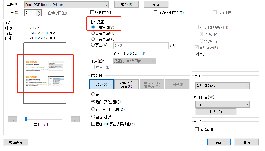Select the 当前页面 radio option
The height and width of the screenshot is (151, 265).
coord(93,33)
